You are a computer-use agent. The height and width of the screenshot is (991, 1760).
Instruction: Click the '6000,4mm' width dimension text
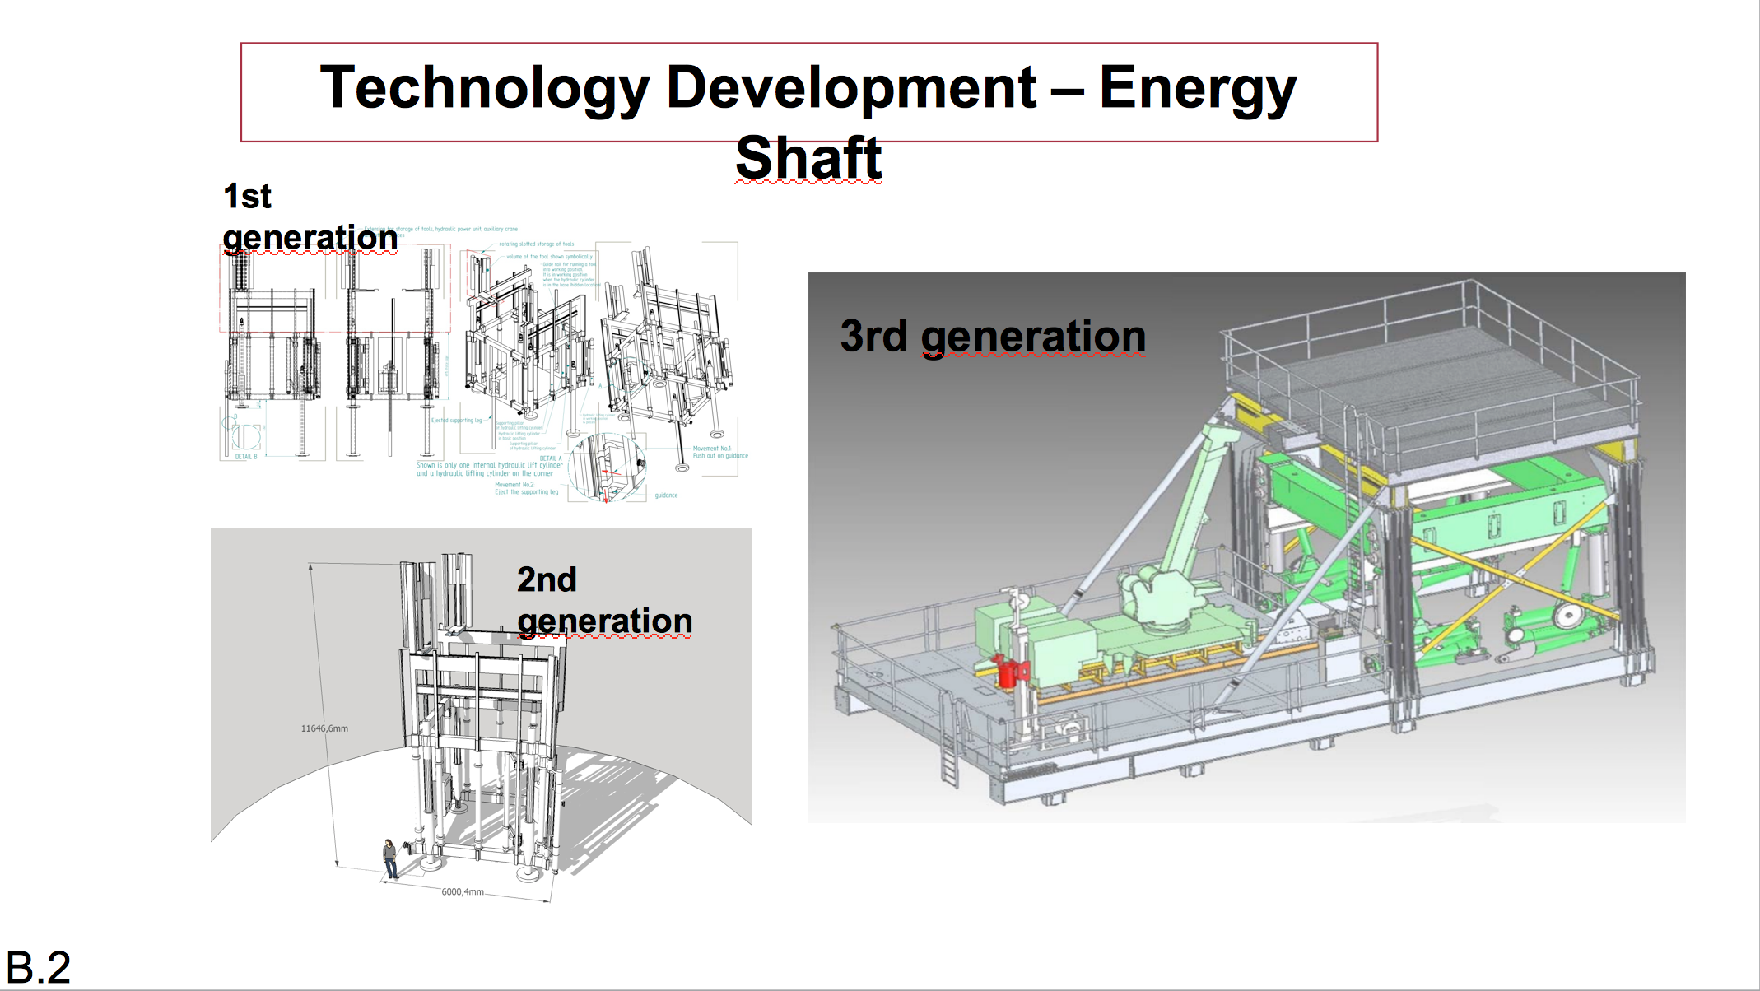pyautogui.click(x=463, y=891)
